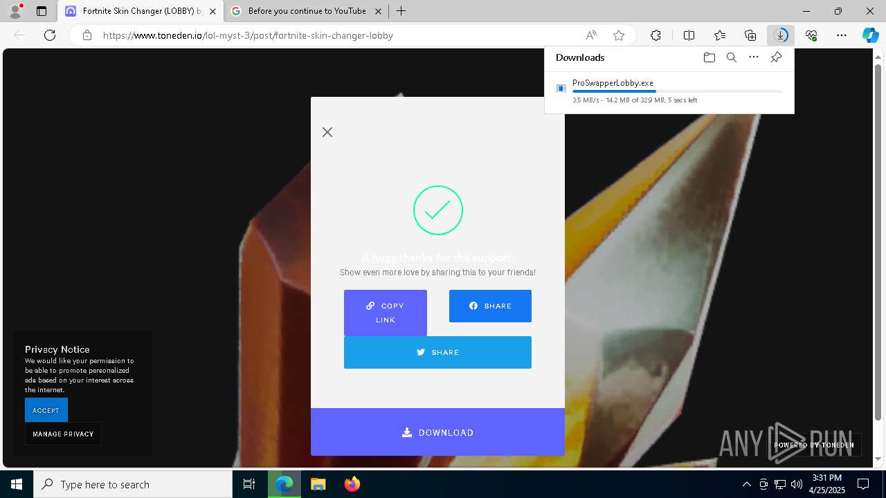Open Windows Start menu

17,484
